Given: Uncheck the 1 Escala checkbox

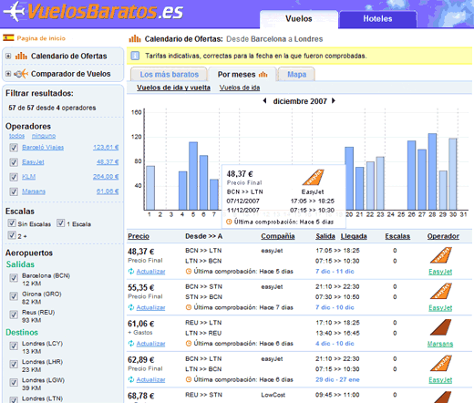Looking at the screenshot, I should pos(61,223).
